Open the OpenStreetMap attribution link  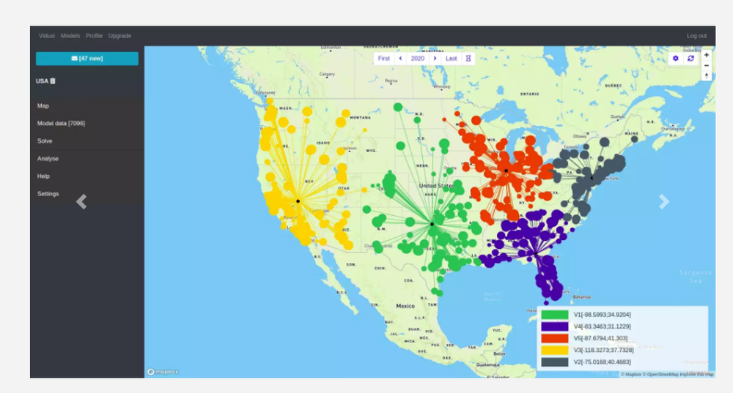point(660,374)
